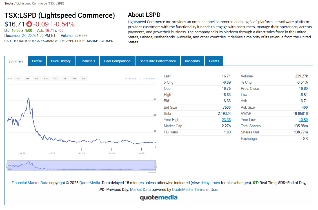
Task: Open the Profile tab
Action: click(x=37, y=61)
